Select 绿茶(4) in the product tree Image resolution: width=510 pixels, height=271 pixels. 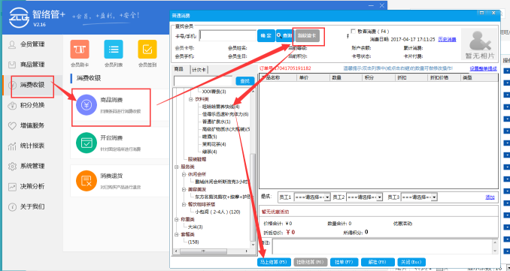[x=209, y=152]
